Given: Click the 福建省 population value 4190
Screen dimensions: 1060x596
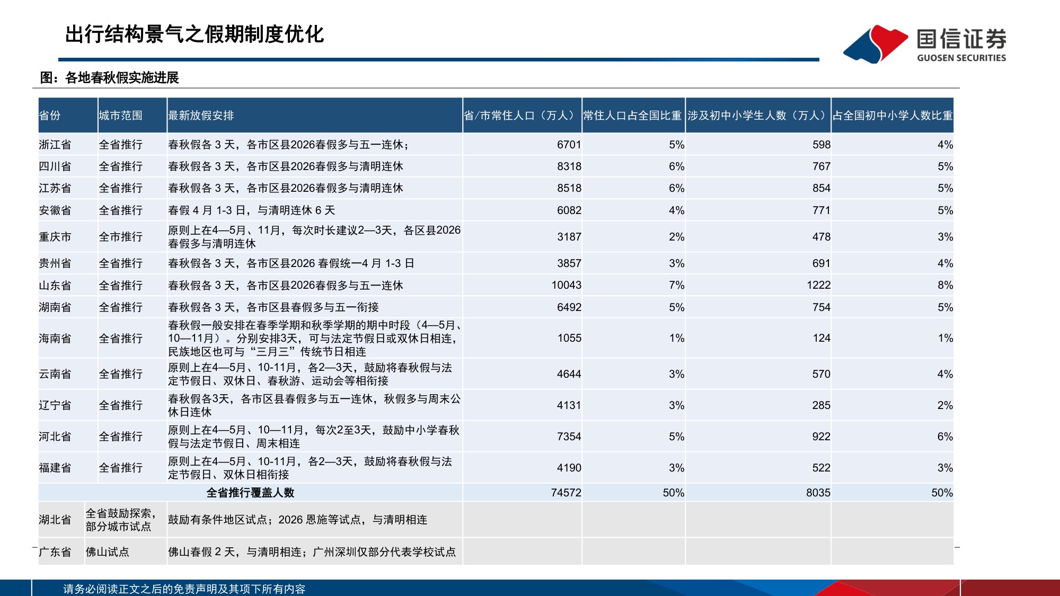Looking at the screenshot, I should [x=569, y=468].
